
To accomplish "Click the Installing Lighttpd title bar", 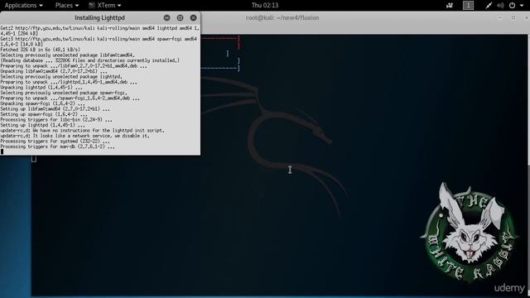I will (x=99, y=17).
